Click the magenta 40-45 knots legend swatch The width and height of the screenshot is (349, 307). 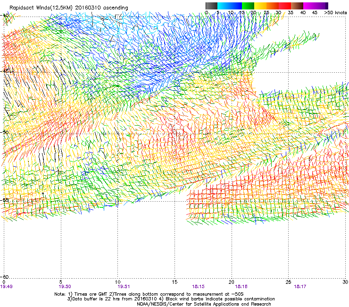point(309,6)
